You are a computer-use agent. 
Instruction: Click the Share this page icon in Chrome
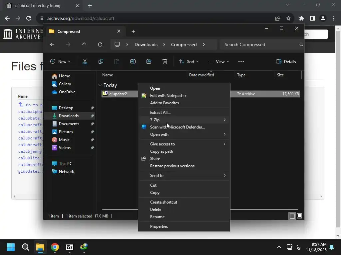pos(278,19)
